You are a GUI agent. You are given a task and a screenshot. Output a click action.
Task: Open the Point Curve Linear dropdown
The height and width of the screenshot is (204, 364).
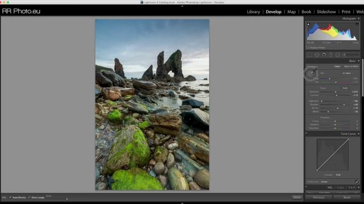point(324,182)
